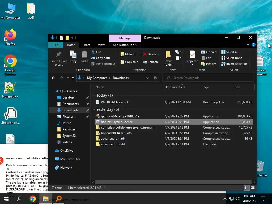Go back with the left arrow
The width and height of the screenshot is (272, 204).
(53, 78)
